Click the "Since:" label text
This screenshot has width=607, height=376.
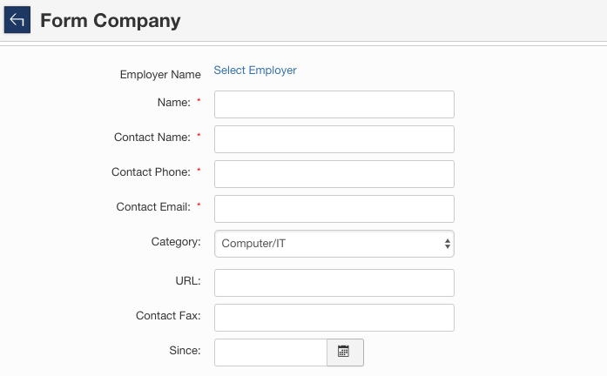[x=185, y=351]
